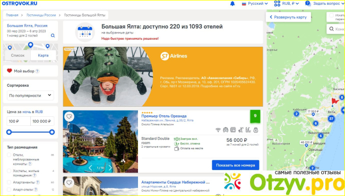This screenshot has height=196, width=345.
Task: Show next photo of Ореанда hotel
Action: coord(110,168)
